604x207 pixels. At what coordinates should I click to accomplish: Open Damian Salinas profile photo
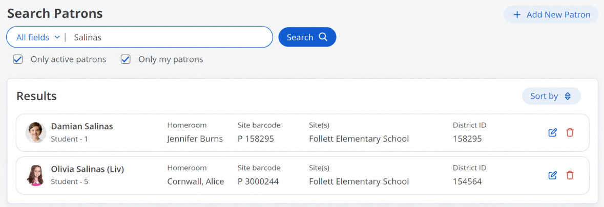click(x=36, y=132)
